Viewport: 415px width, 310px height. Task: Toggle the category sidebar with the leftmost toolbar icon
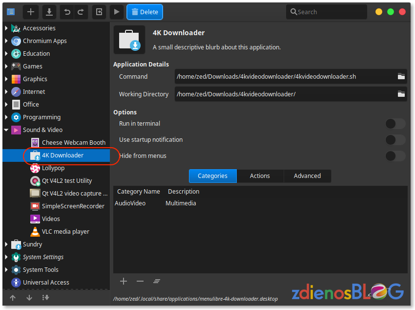pos(11,12)
